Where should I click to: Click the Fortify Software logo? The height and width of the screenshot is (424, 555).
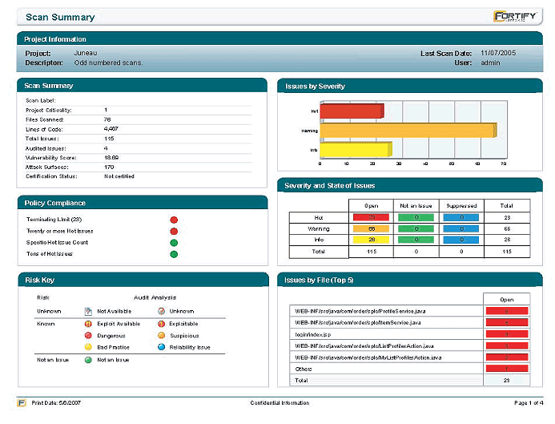tap(514, 17)
